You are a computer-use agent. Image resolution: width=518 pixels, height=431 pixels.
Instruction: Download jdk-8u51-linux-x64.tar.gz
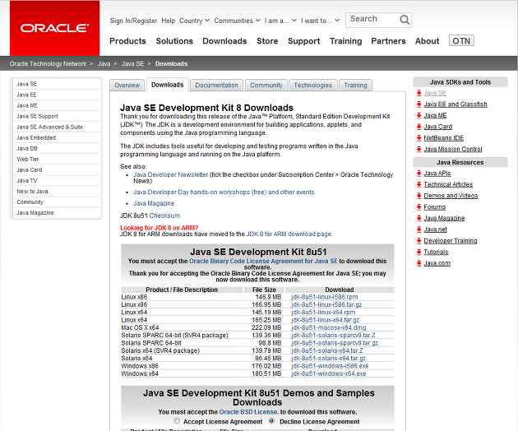(325, 320)
